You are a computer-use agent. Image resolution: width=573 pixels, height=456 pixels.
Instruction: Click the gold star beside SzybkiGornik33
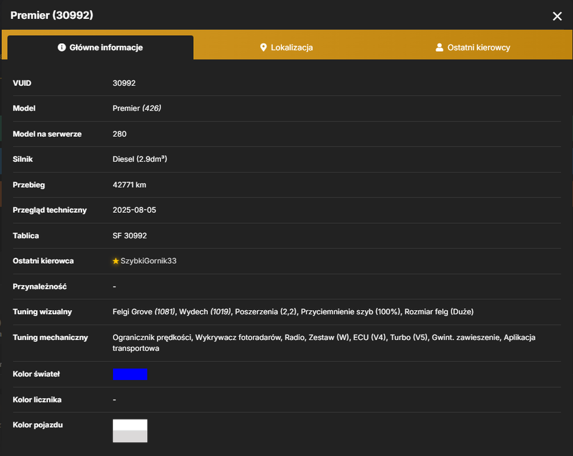[x=116, y=261]
